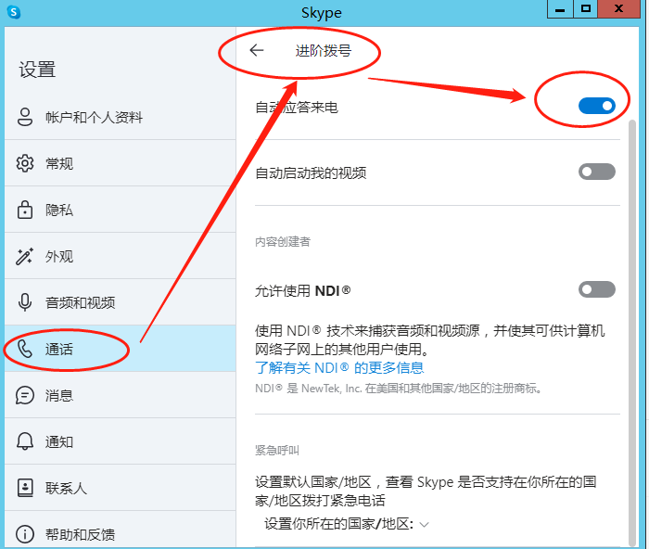
Task: Click the info icon beside 帮助和反馈
Action: point(25,534)
